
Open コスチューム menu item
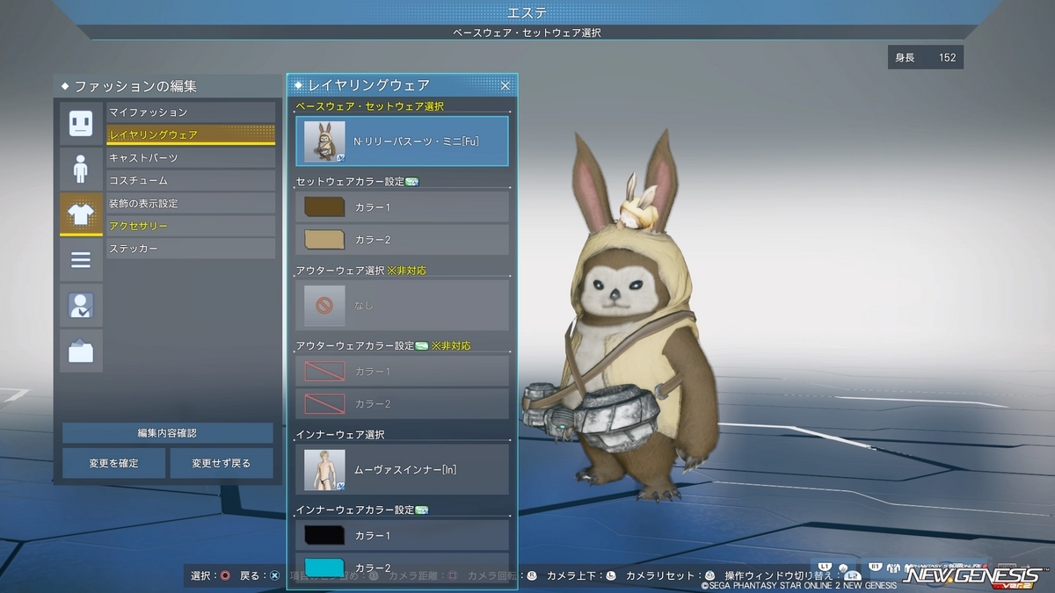click(x=191, y=180)
